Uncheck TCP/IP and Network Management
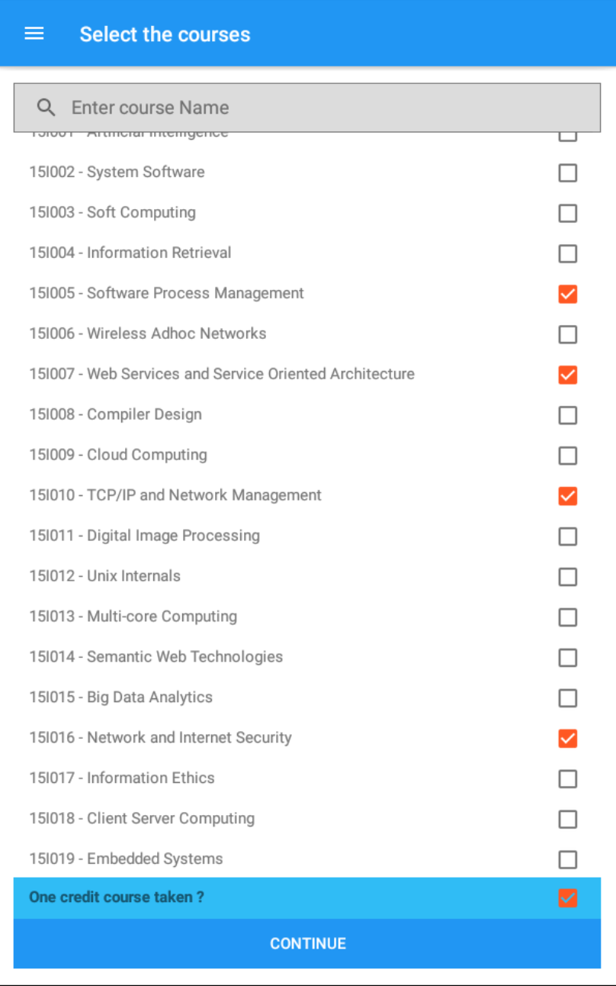 pos(567,496)
